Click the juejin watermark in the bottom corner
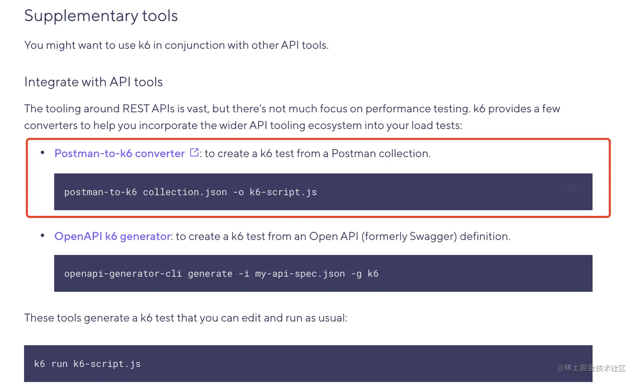636x383 pixels. (x=591, y=368)
